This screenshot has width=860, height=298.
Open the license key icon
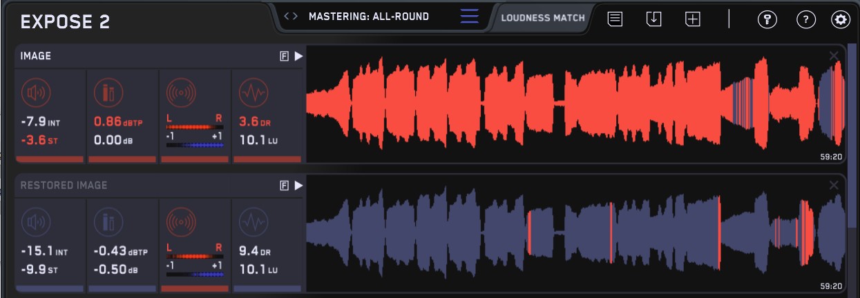[767, 19]
